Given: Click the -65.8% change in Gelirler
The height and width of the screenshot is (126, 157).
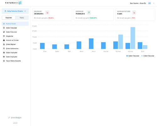Looking at the screenshot, I should pos(51,18).
